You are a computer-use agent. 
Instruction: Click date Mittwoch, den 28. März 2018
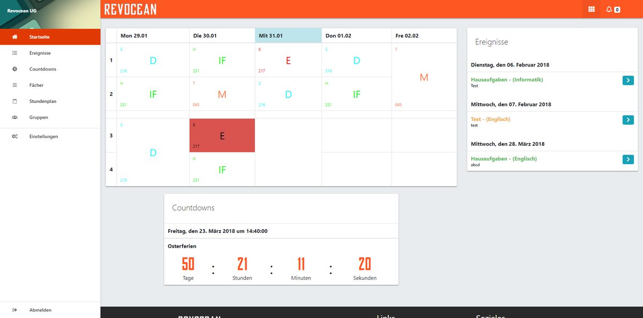[507, 144]
